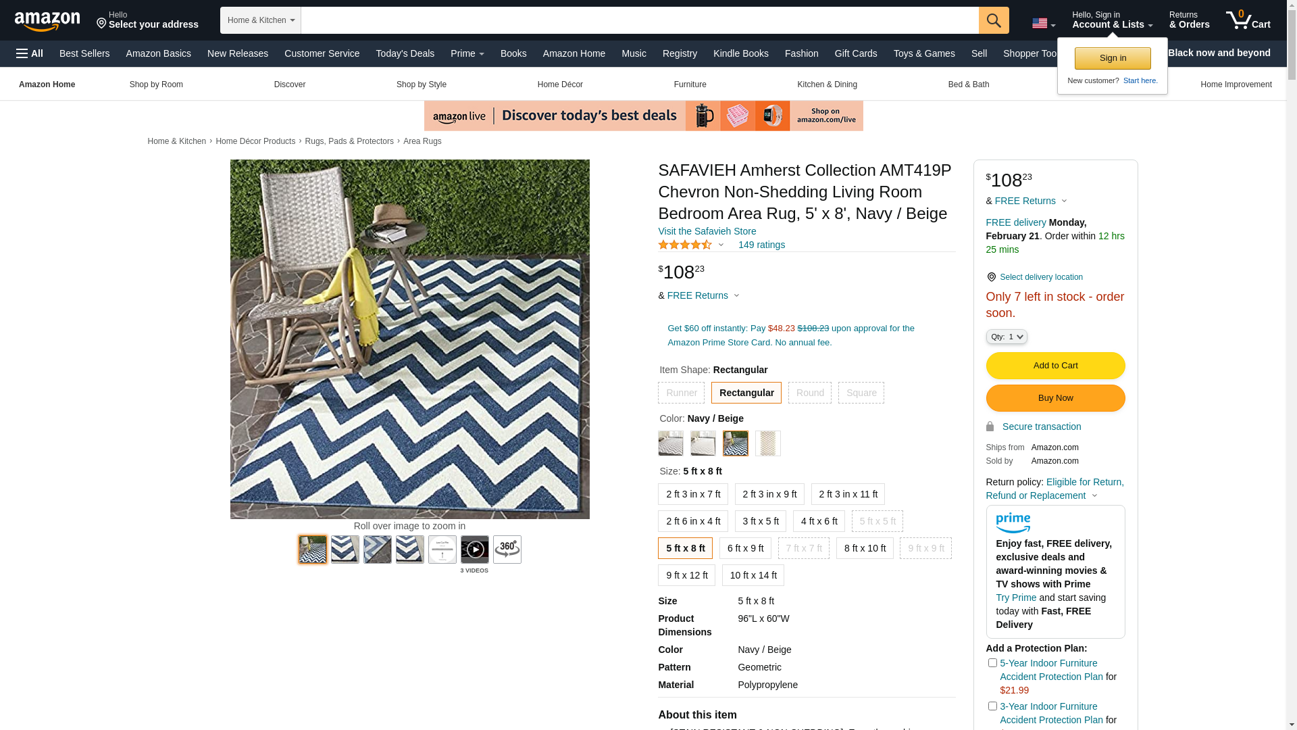Click the search magnifier button
Image resolution: width=1297 pixels, height=730 pixels.
(993, 20)
